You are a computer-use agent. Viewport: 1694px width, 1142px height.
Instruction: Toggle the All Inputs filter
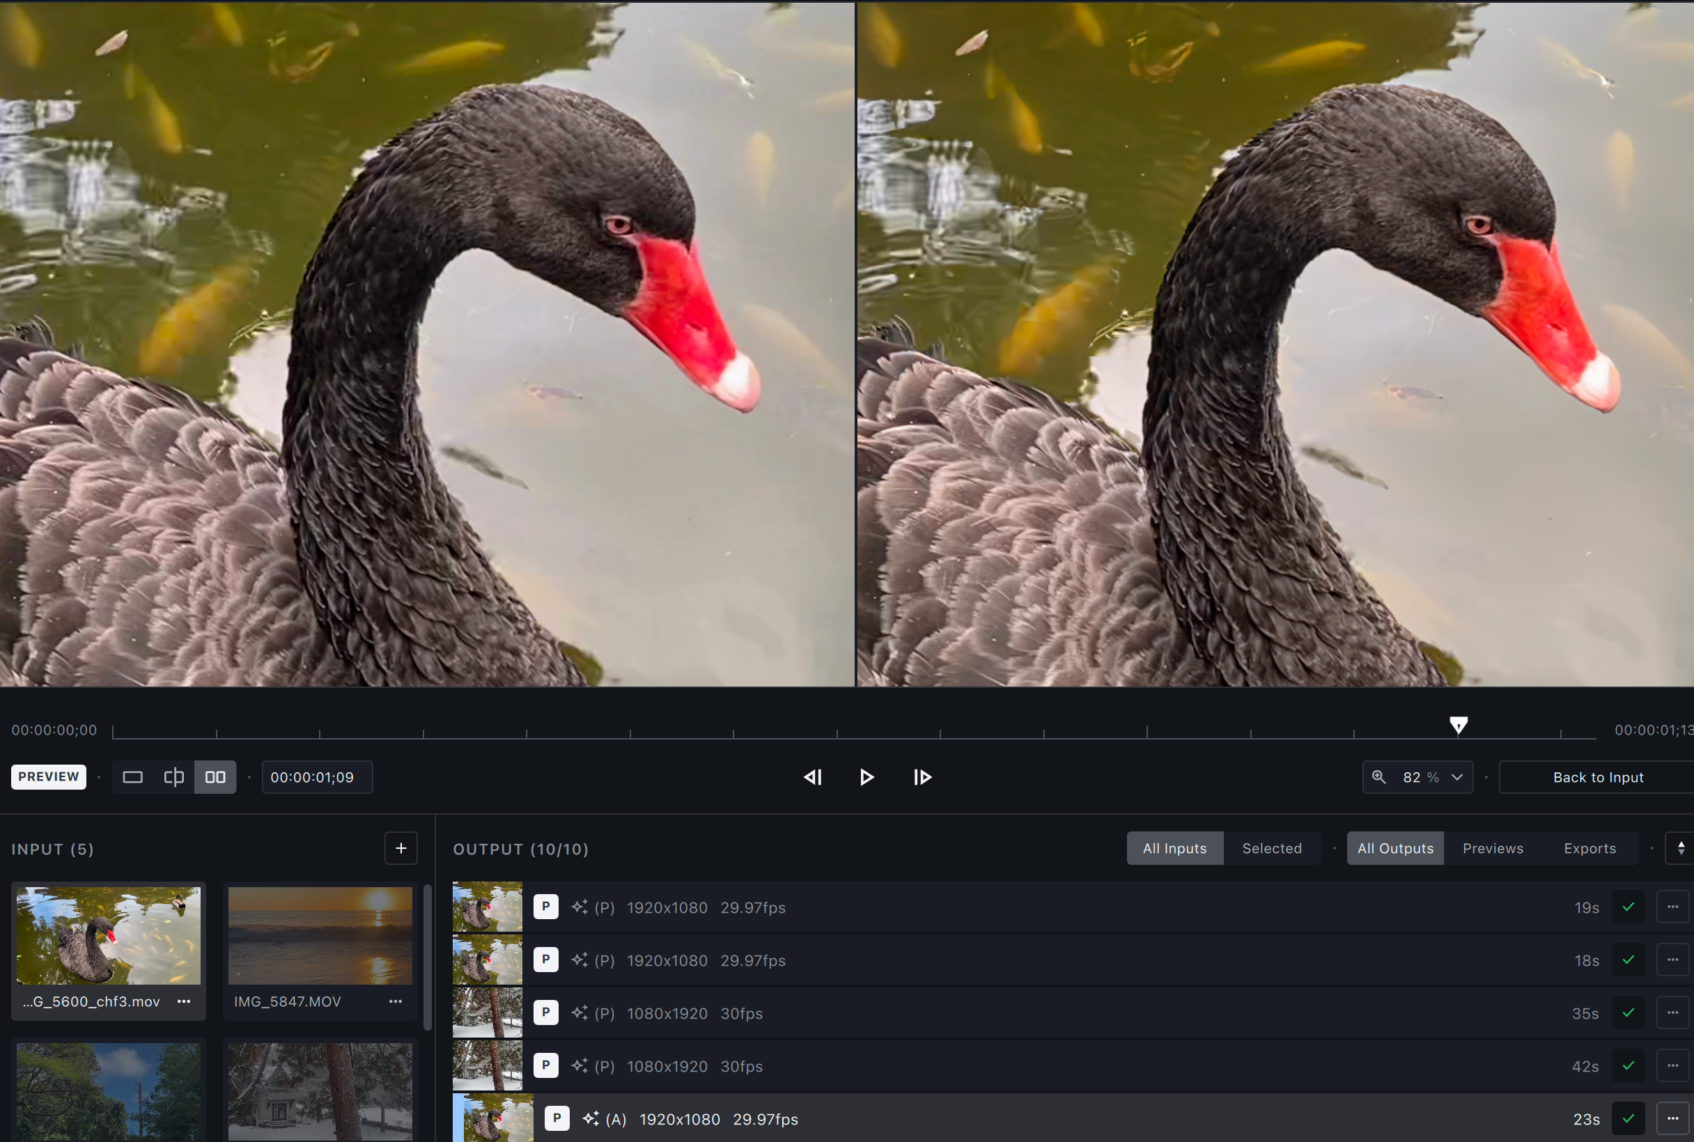(x=1174, y=848)
